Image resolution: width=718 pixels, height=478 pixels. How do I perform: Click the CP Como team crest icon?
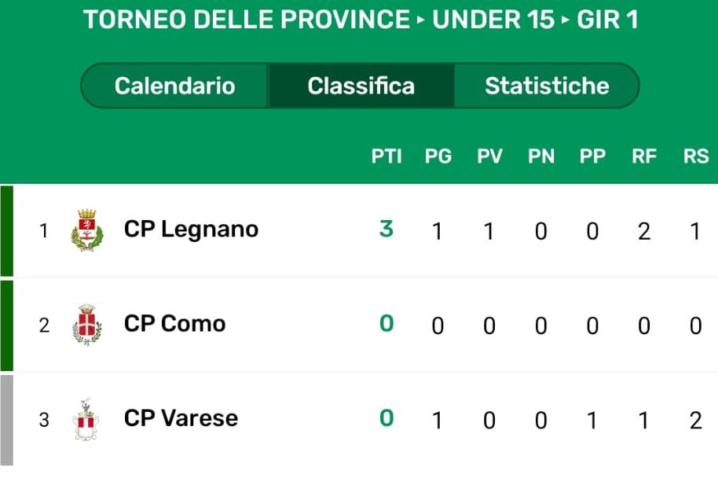(86, 324)
